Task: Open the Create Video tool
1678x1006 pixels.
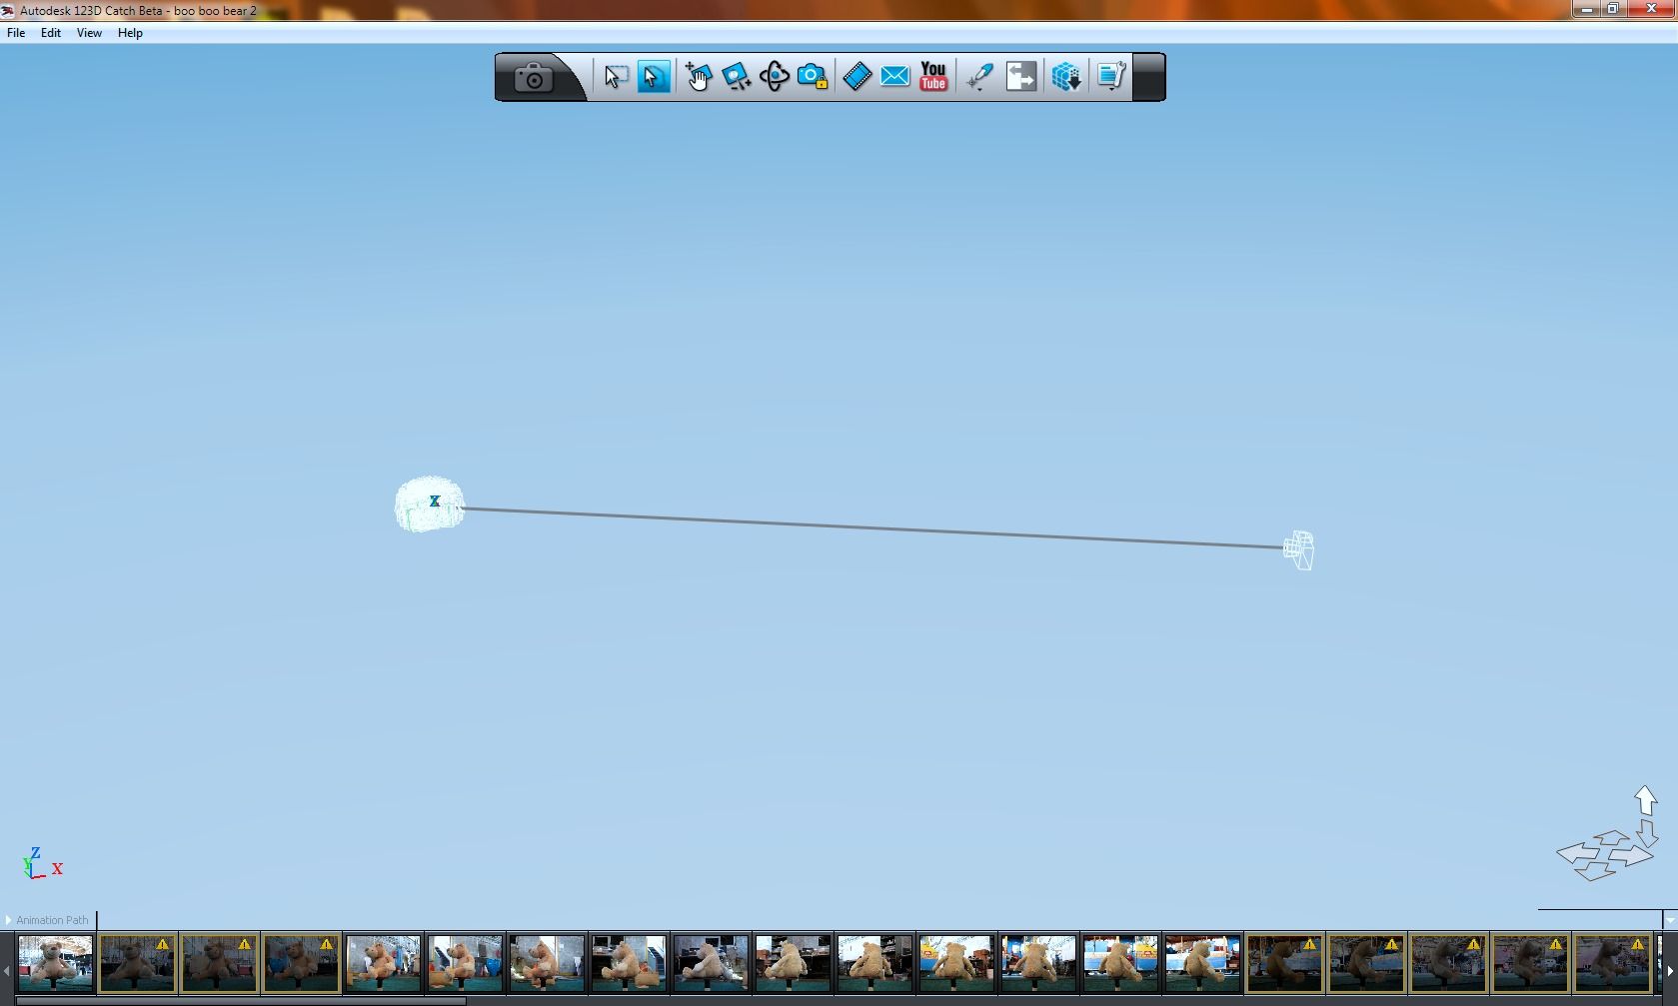Action: (x=856, y=76)
